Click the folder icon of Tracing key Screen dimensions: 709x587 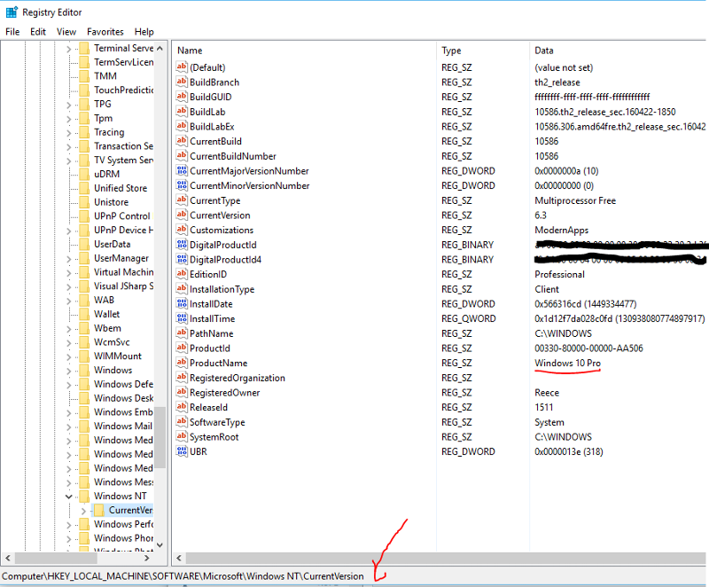tap(84, 132)
